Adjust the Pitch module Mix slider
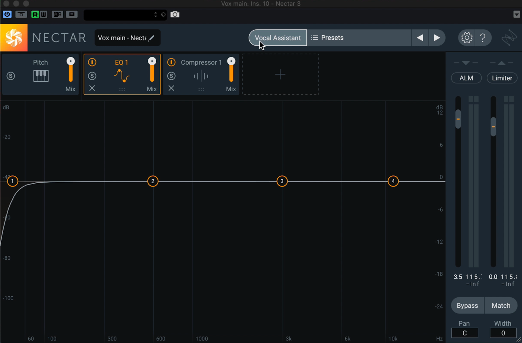Viewport: 522px width, 343px height. pyautogui.click(x=70, y=70)
